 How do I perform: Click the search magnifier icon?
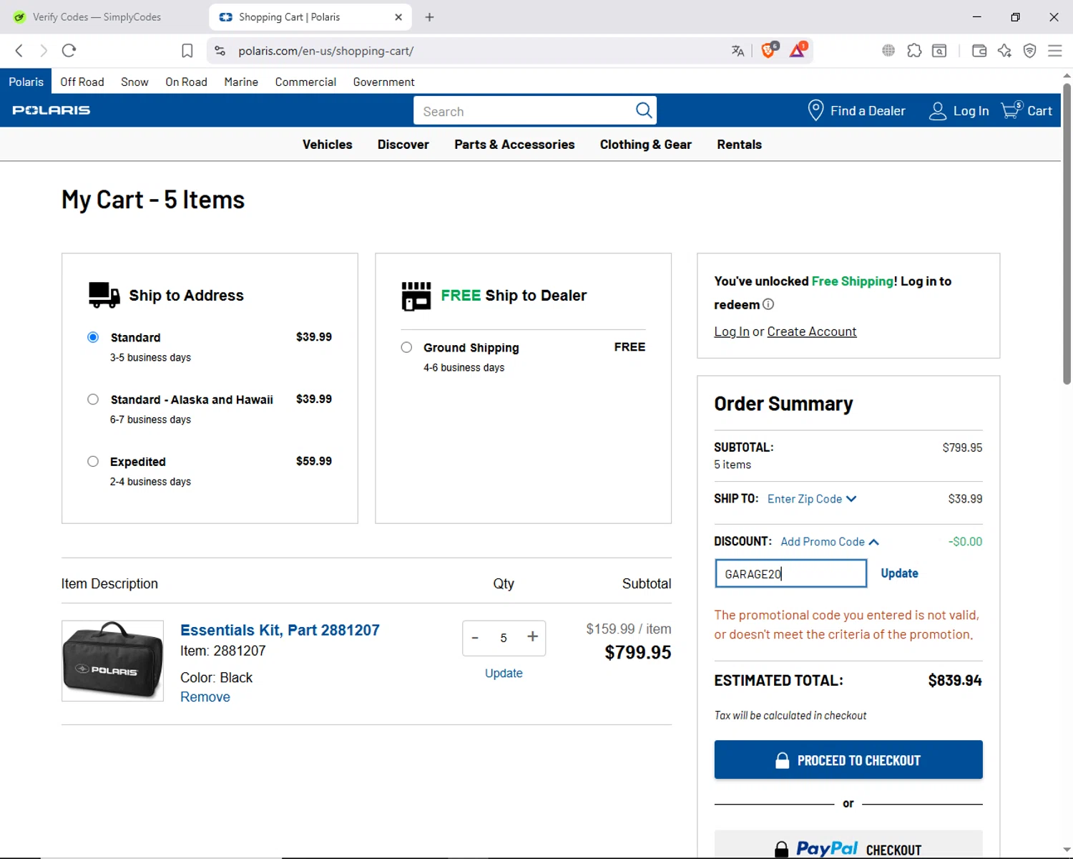[644, 110]
